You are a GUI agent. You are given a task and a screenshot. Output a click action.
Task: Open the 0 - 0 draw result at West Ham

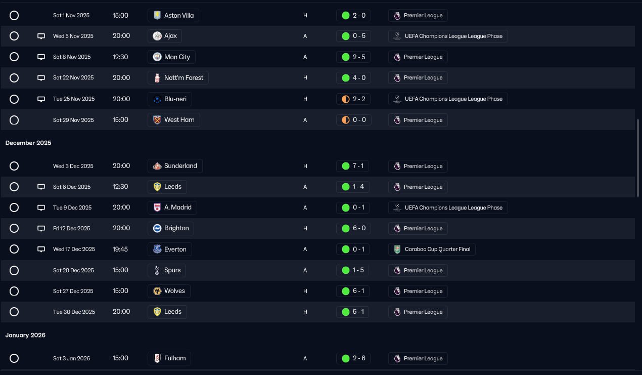pos(353,120)
